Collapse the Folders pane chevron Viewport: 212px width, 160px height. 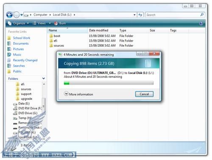click(x=44, y=79)
